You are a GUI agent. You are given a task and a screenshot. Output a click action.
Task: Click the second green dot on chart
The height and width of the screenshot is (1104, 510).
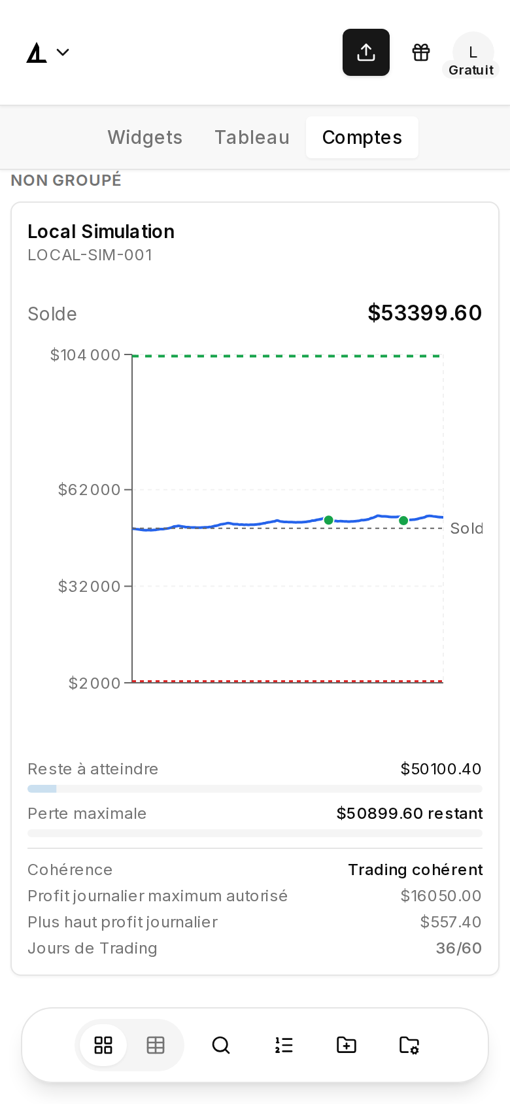click(403, 521)
